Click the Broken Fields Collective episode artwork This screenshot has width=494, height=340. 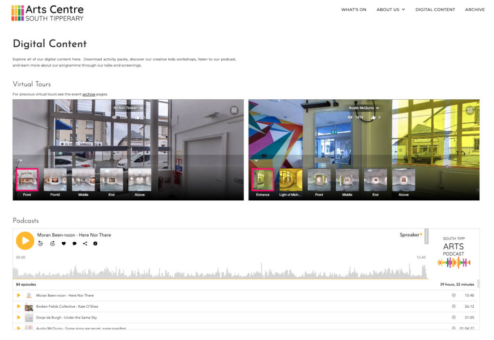coord(28,307)
